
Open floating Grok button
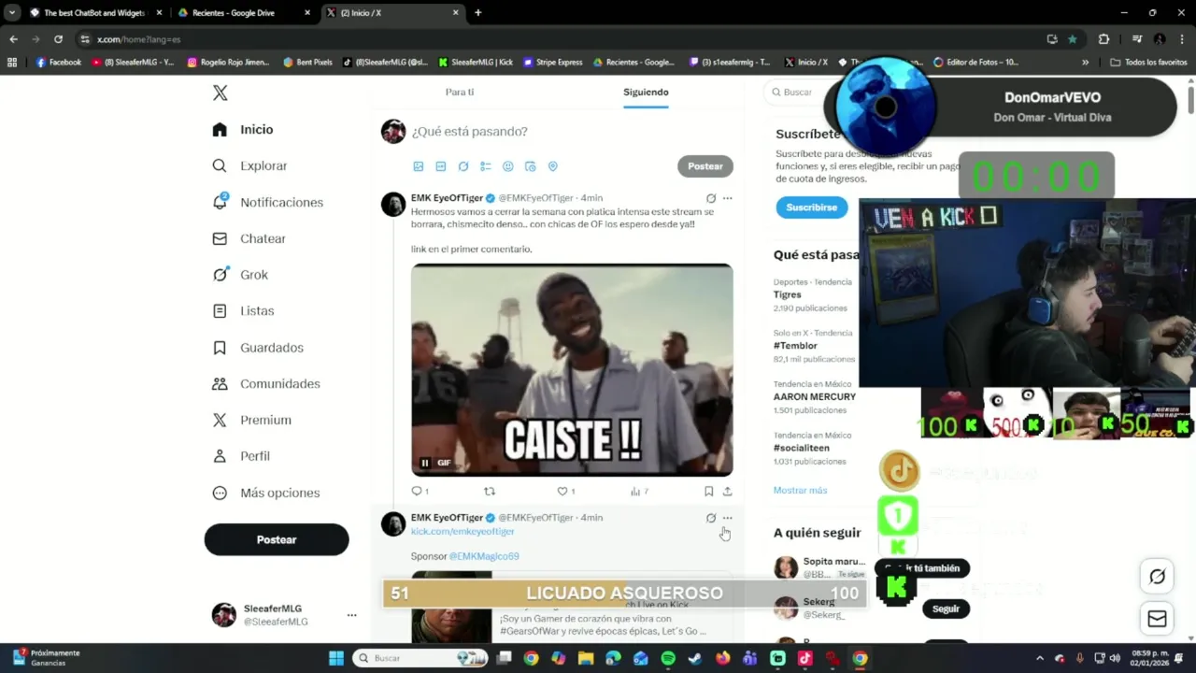pos(1157,577)
